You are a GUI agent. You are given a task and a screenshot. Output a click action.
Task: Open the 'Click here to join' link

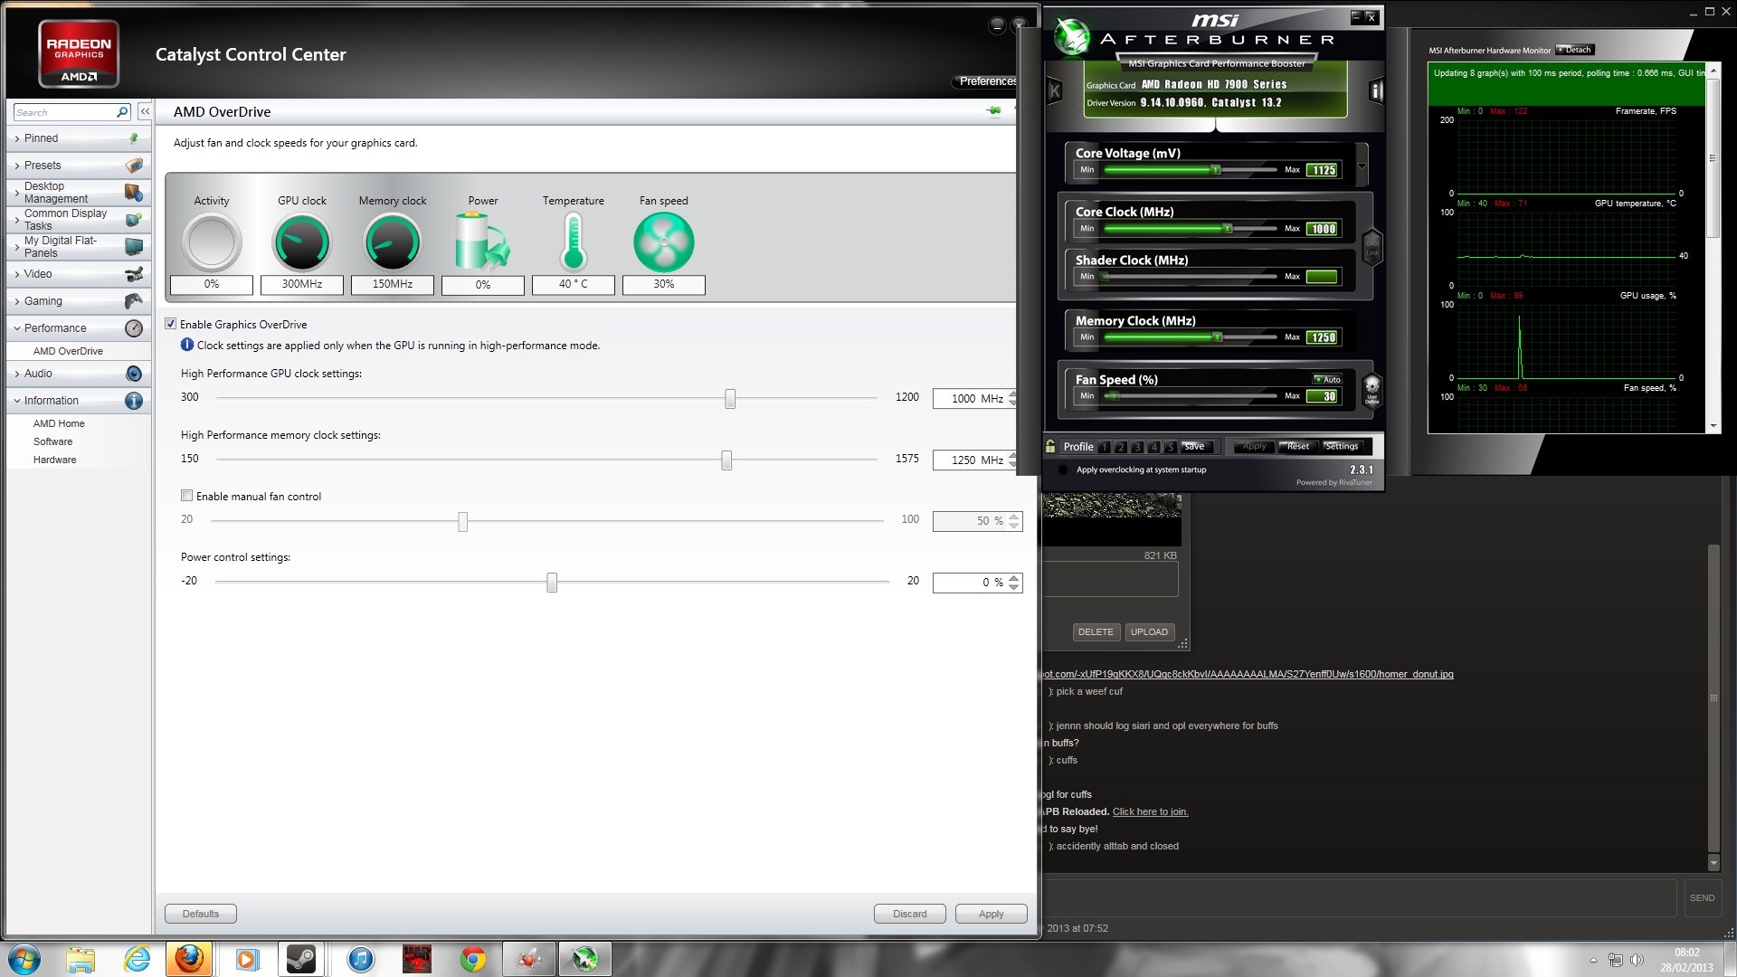click(1151, 811)
